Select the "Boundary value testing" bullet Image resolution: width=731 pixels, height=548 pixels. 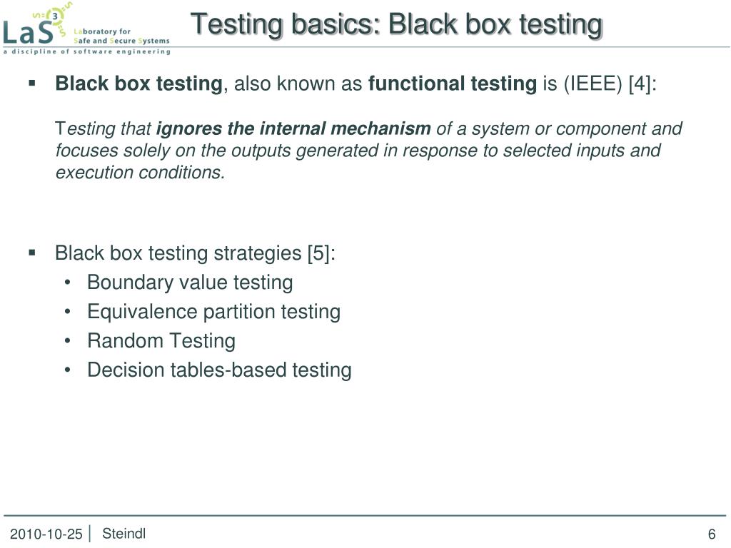(x=190, y=283)
